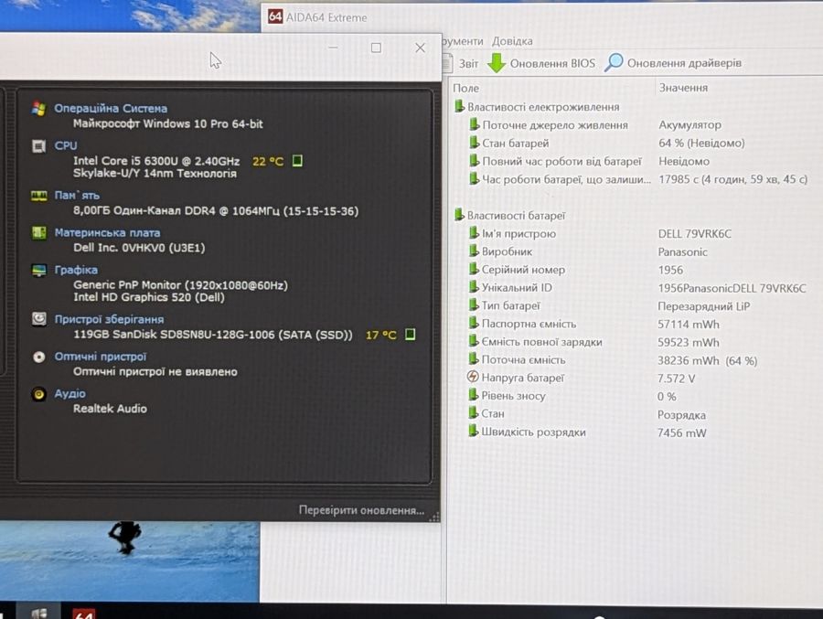The image size is (823, 619).
Task: Click the green SSD temperature indicator square
Action: pyautogui.click(x=411, y=334)
